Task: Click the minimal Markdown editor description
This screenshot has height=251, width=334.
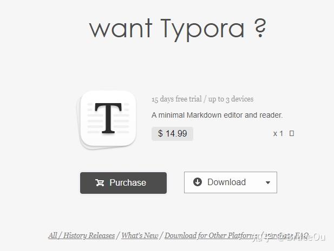Action: (217, 115)
